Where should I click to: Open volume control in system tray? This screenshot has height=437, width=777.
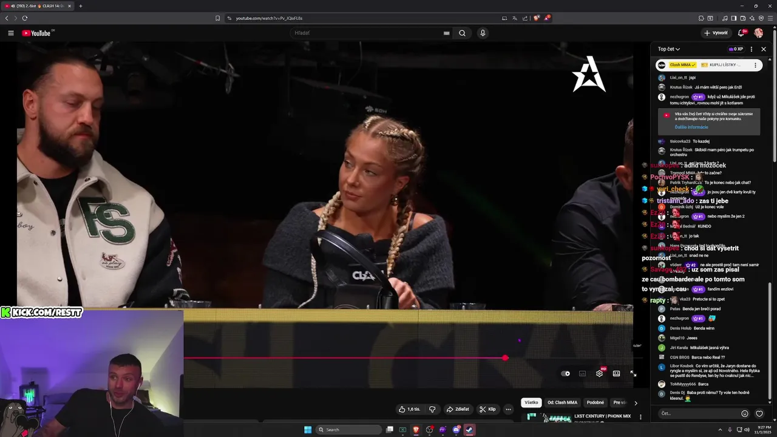[x=746, y=430]
